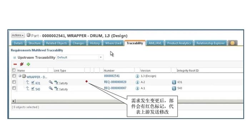Click blue info icon next to Integrity Root 631

(174, 82)
